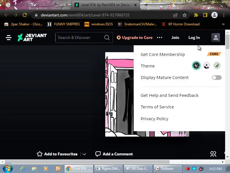The height and width of the screenshot is (173, 230).
Task: Click the horizontal page scrollbar
Action: click(x=87, y=162)
